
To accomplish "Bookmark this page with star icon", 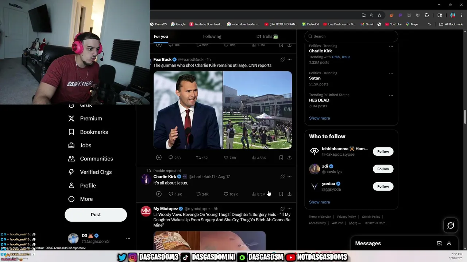I will (379, 15).
